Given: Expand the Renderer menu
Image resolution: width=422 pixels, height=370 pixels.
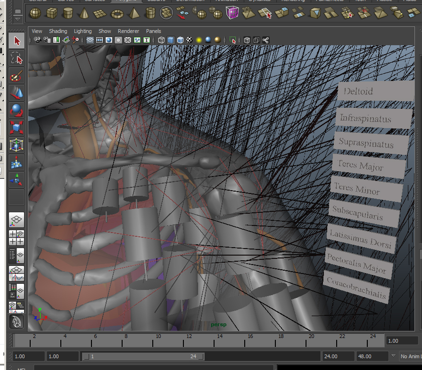Looking at the screenshot, I should 128,31.
